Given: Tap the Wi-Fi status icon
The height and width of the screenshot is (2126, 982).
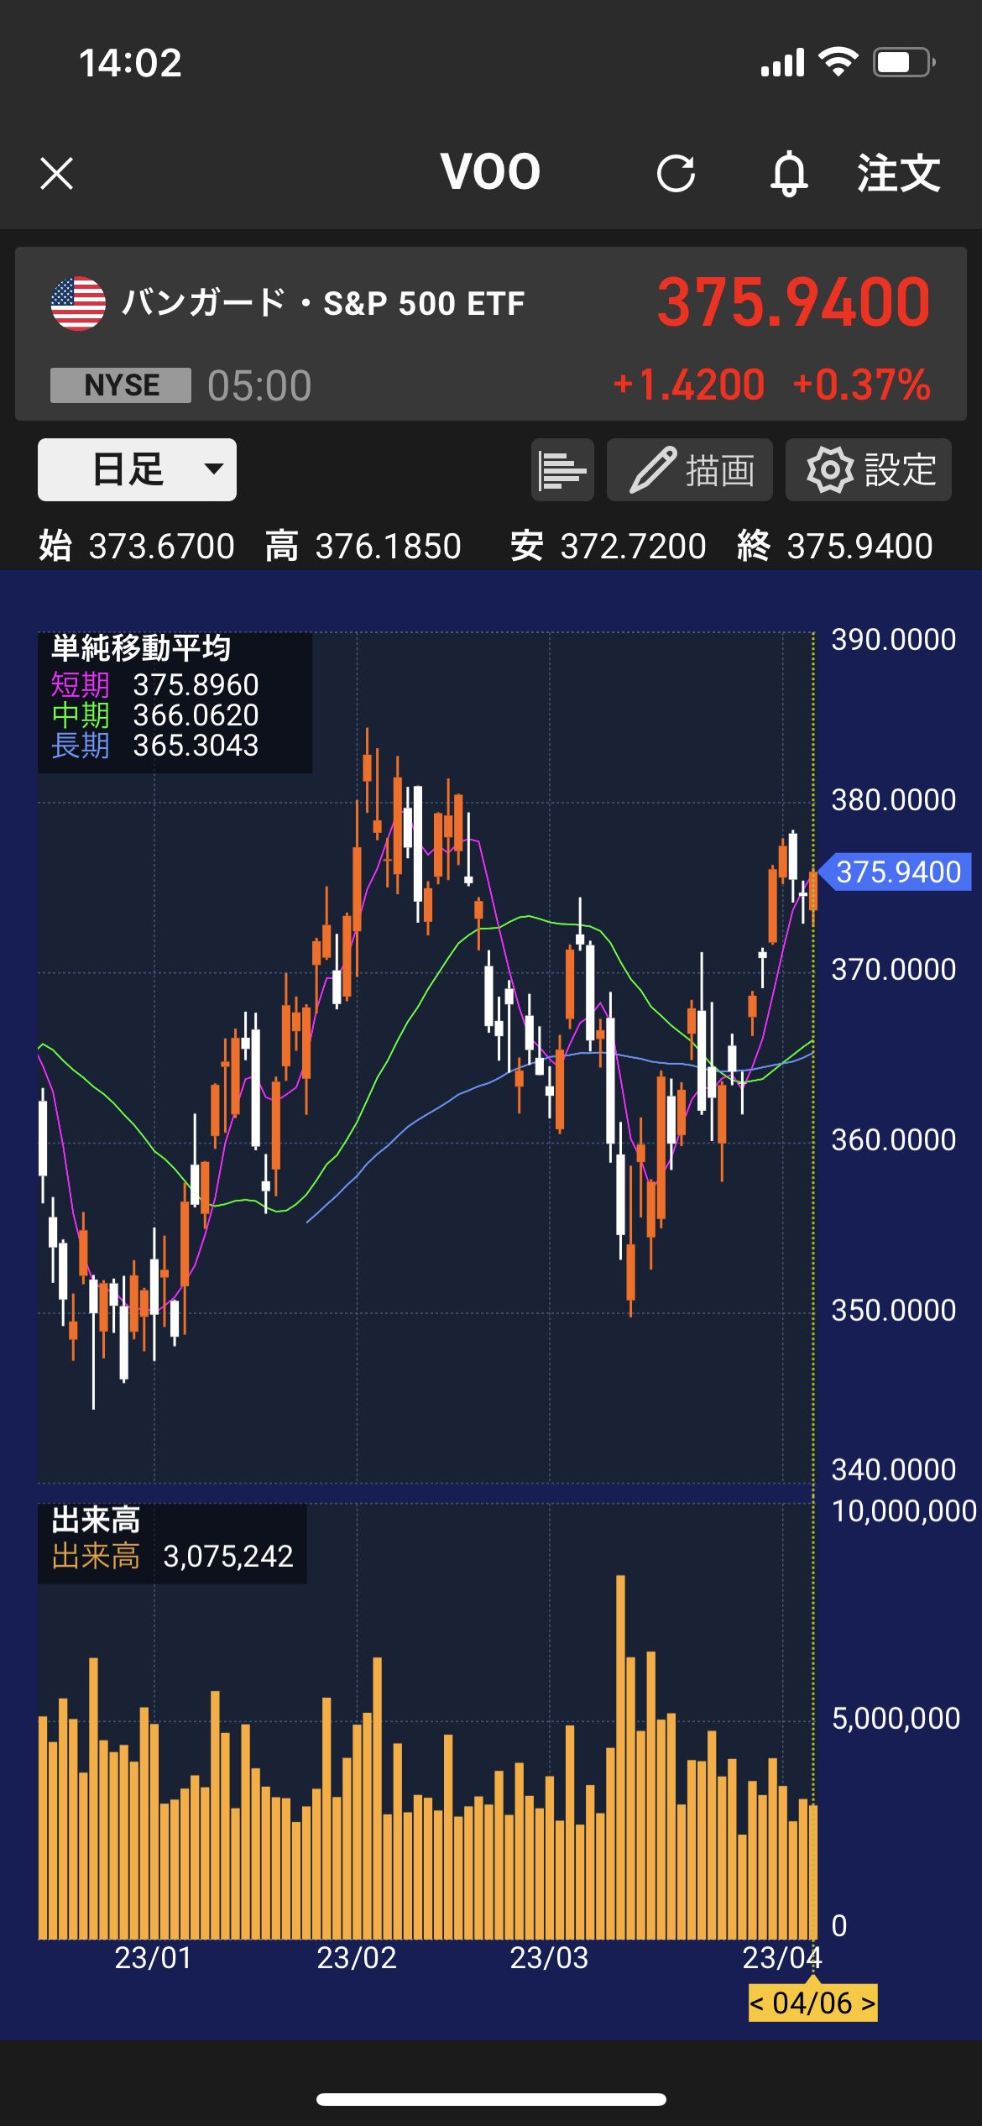Looking at the screenshot, I should 838,62.
